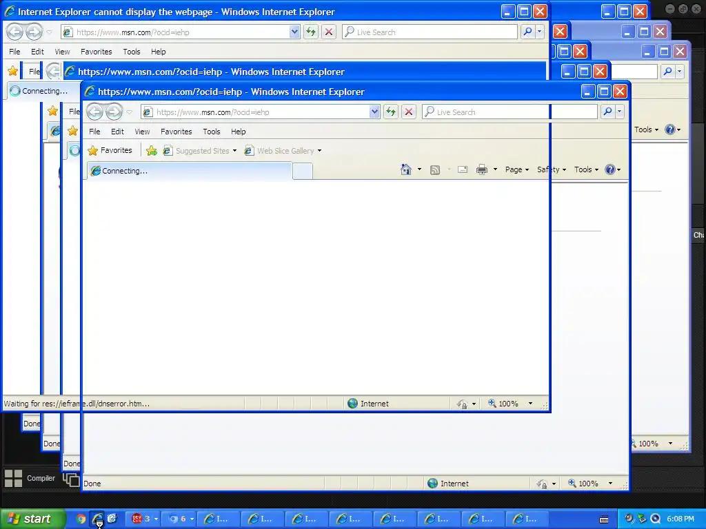706x529 pixels.
Task: Open Safety menu in frontmost window command bar
Action: click(x=552, y=169)
